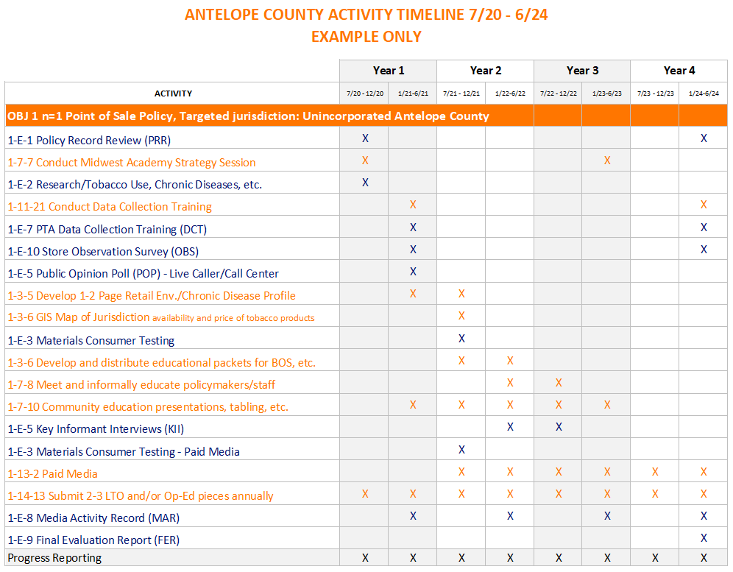Image resolution: width=733 pixels, height=572 pixels.
Task: Click the X for Policy Record Review in 7/20-12/20
Action: tap(365, 138)
